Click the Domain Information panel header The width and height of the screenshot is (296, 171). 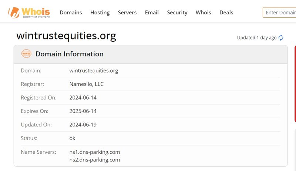click(70, 54)
